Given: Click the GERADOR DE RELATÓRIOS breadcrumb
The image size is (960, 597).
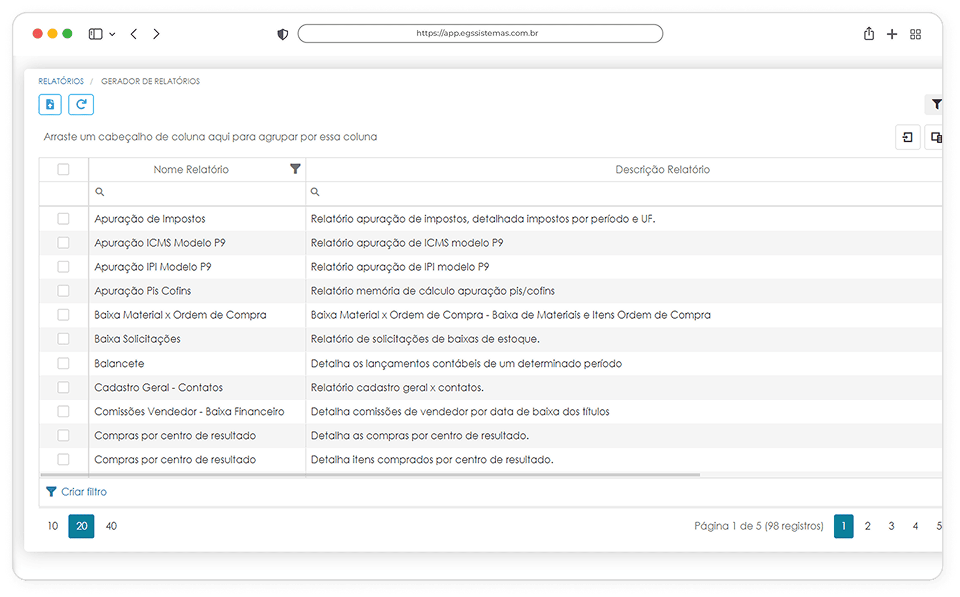Looking at the screenshot, I should click(x=150, y=81).
